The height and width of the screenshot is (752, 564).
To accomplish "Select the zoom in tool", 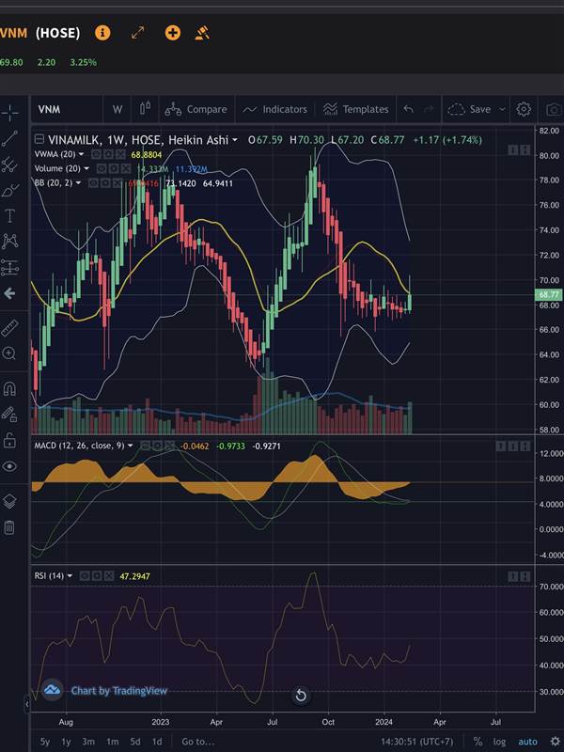I will point(9,354).
